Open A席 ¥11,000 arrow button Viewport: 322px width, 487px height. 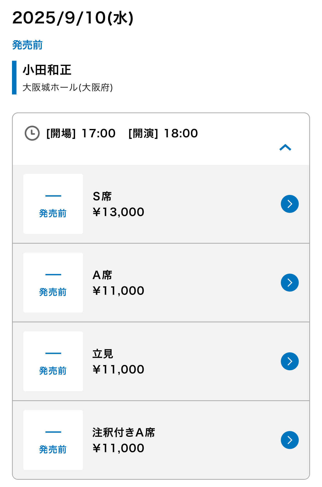pos(290,283)
